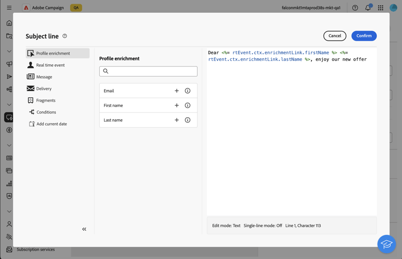Add Last name field with plus icon
The width and height of the screenshot is (402, 259).
pyautogui.click(x=177, y=120)
